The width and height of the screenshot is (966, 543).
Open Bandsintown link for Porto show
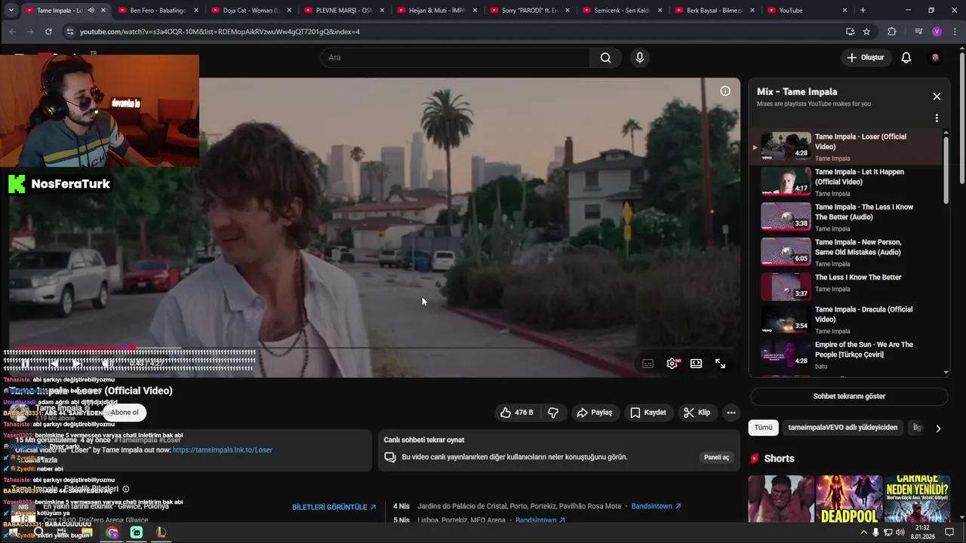657,506
